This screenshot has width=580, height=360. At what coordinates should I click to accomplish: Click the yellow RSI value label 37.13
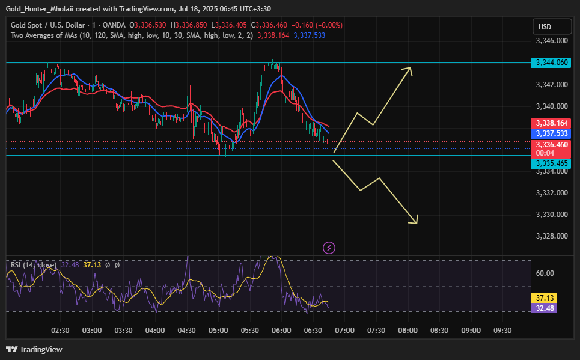coord(544,298)
